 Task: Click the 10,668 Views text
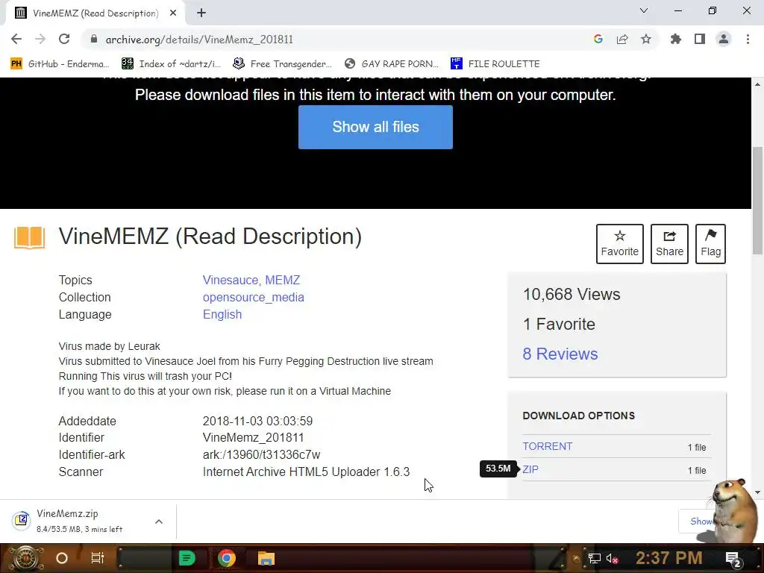click(572, 294)
